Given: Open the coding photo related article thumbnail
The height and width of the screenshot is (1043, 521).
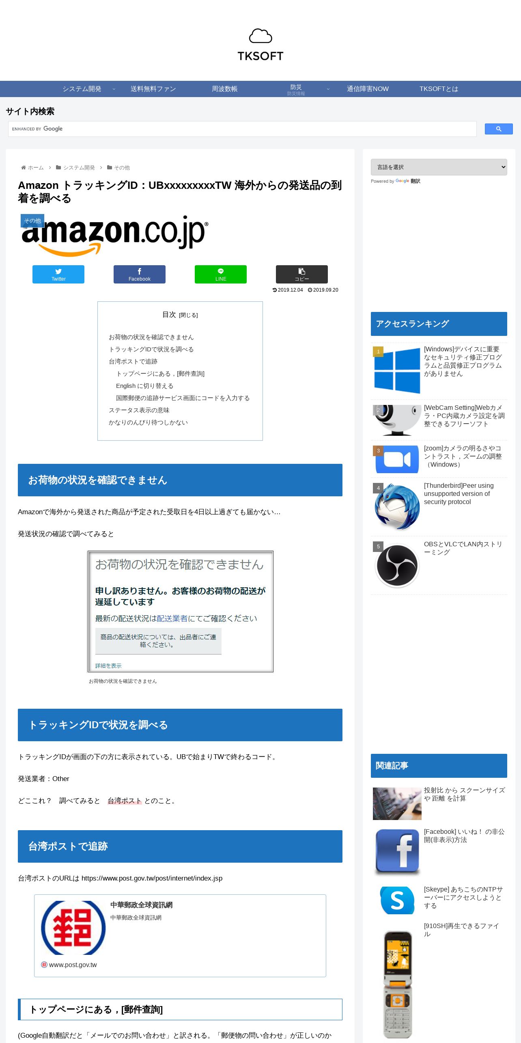Looking at the screenshot, I should [x=397, y=803].
